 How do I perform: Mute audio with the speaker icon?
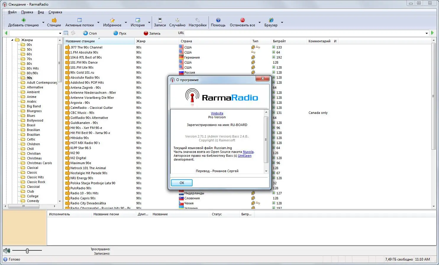pyautogui.click(x=7, y=251)
